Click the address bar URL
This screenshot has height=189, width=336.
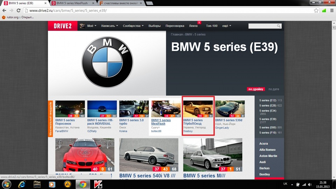(x=68, y=11)
